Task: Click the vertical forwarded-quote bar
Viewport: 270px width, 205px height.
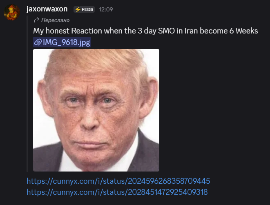Action: coord(27,94)
